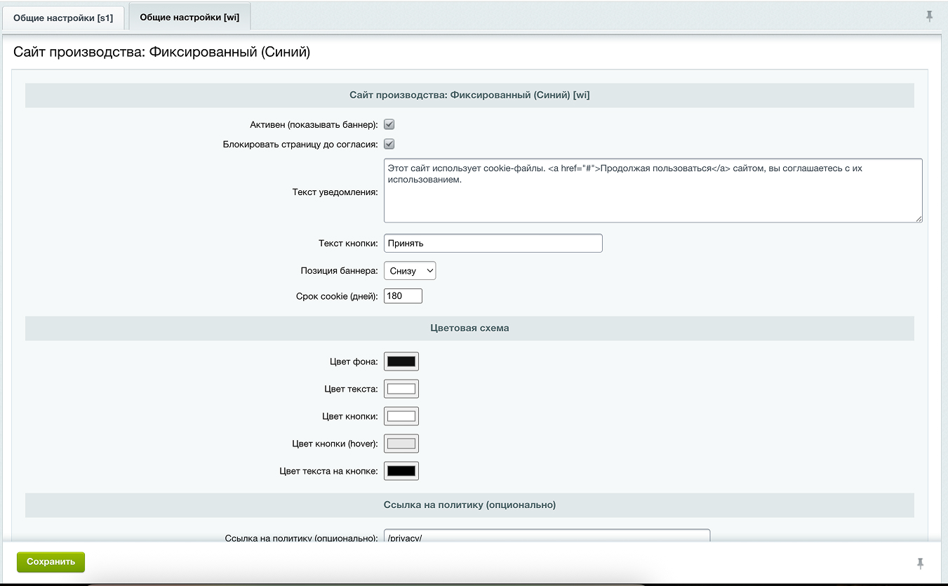Focus the 'Текст кнопки' input field
948x586 pixels.
[x=493, y=244]
